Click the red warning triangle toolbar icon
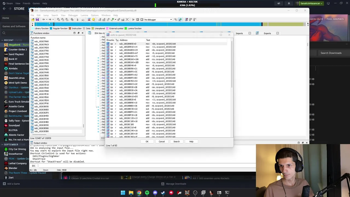Screen dimensions: 350x197 (x=89, y=19)
